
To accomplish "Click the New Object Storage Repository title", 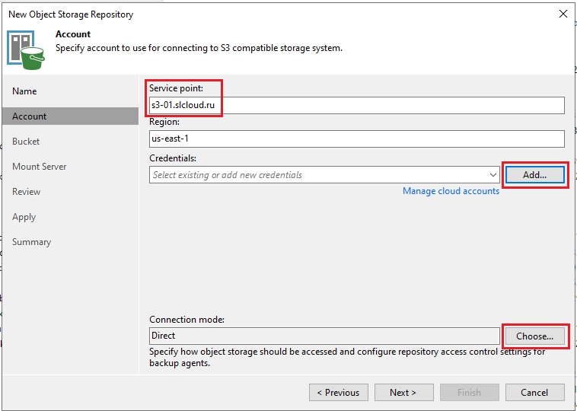I will point(71,14).
